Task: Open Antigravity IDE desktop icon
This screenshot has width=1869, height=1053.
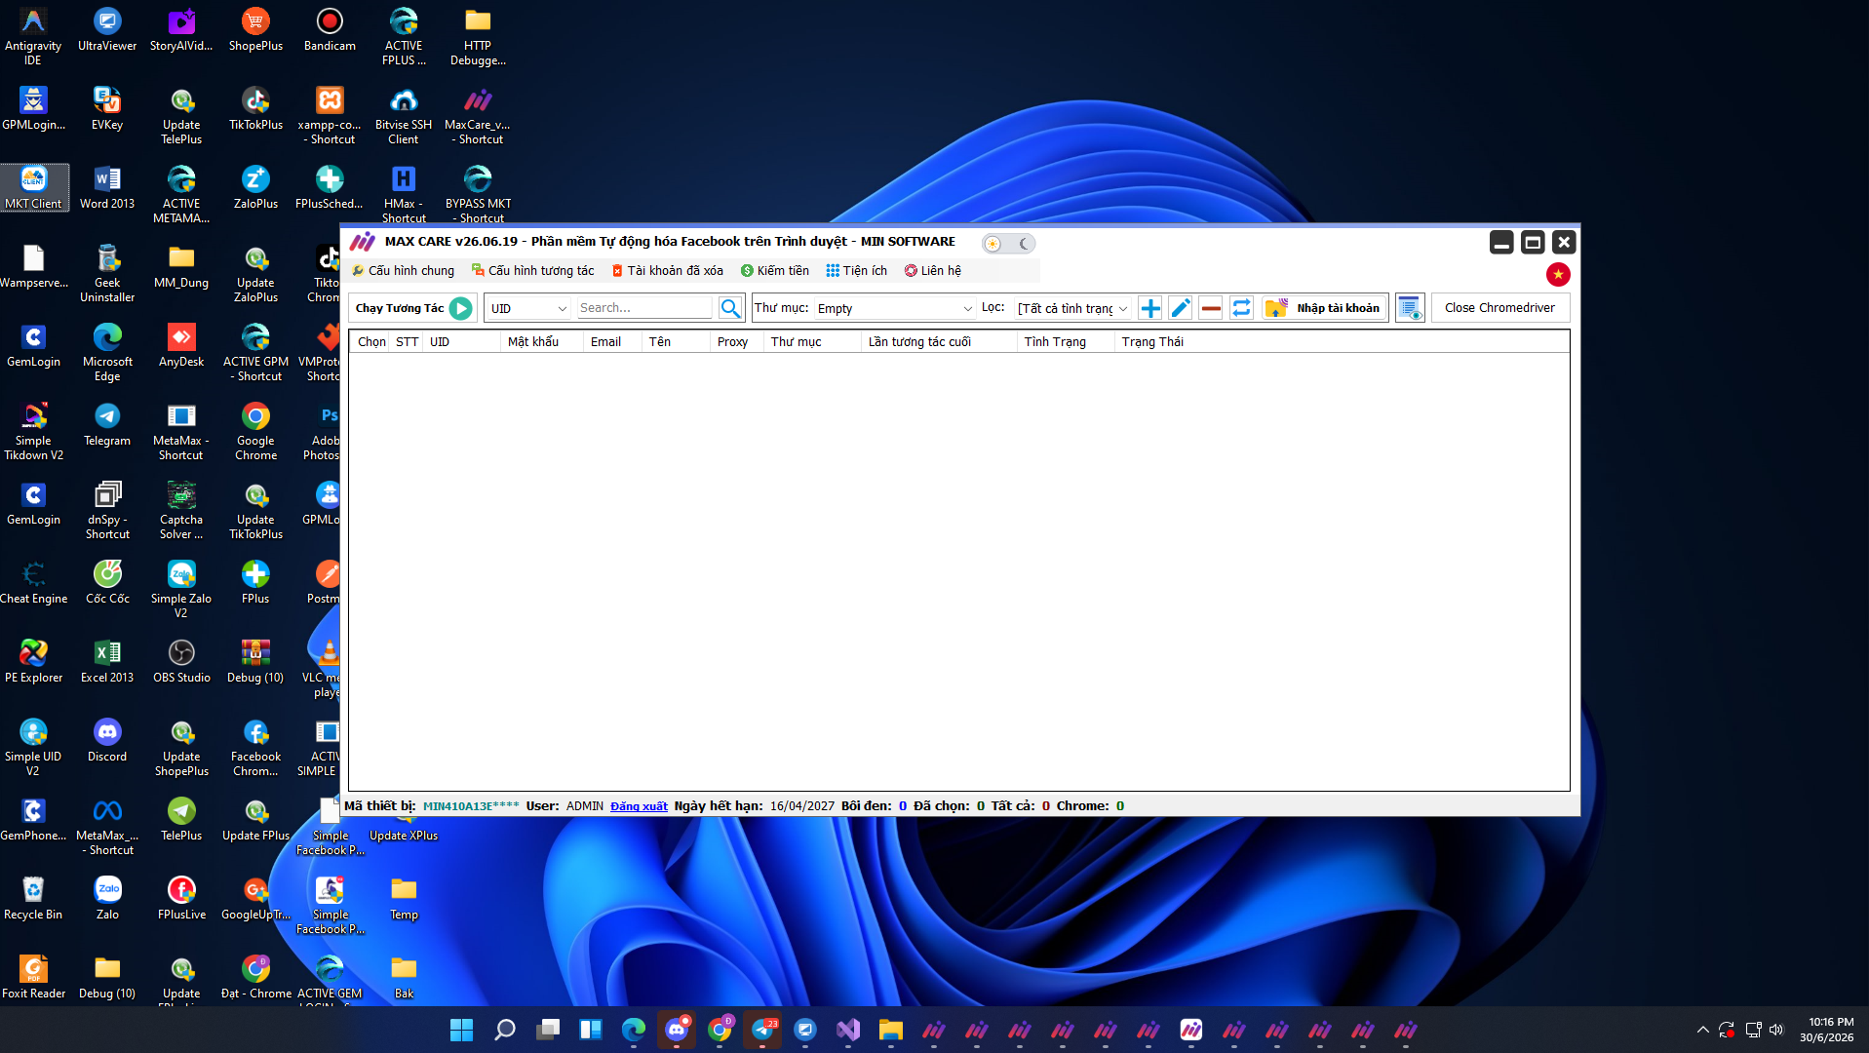Action: click(x=33, y=35)
